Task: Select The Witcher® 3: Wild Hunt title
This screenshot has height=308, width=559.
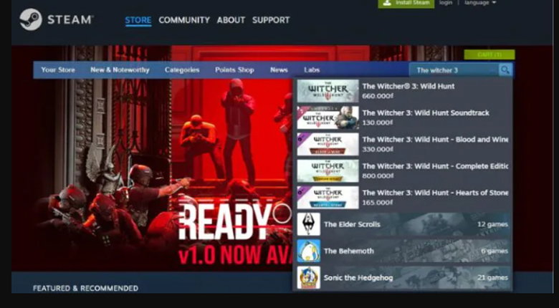Action: click(x=408, y=86)
